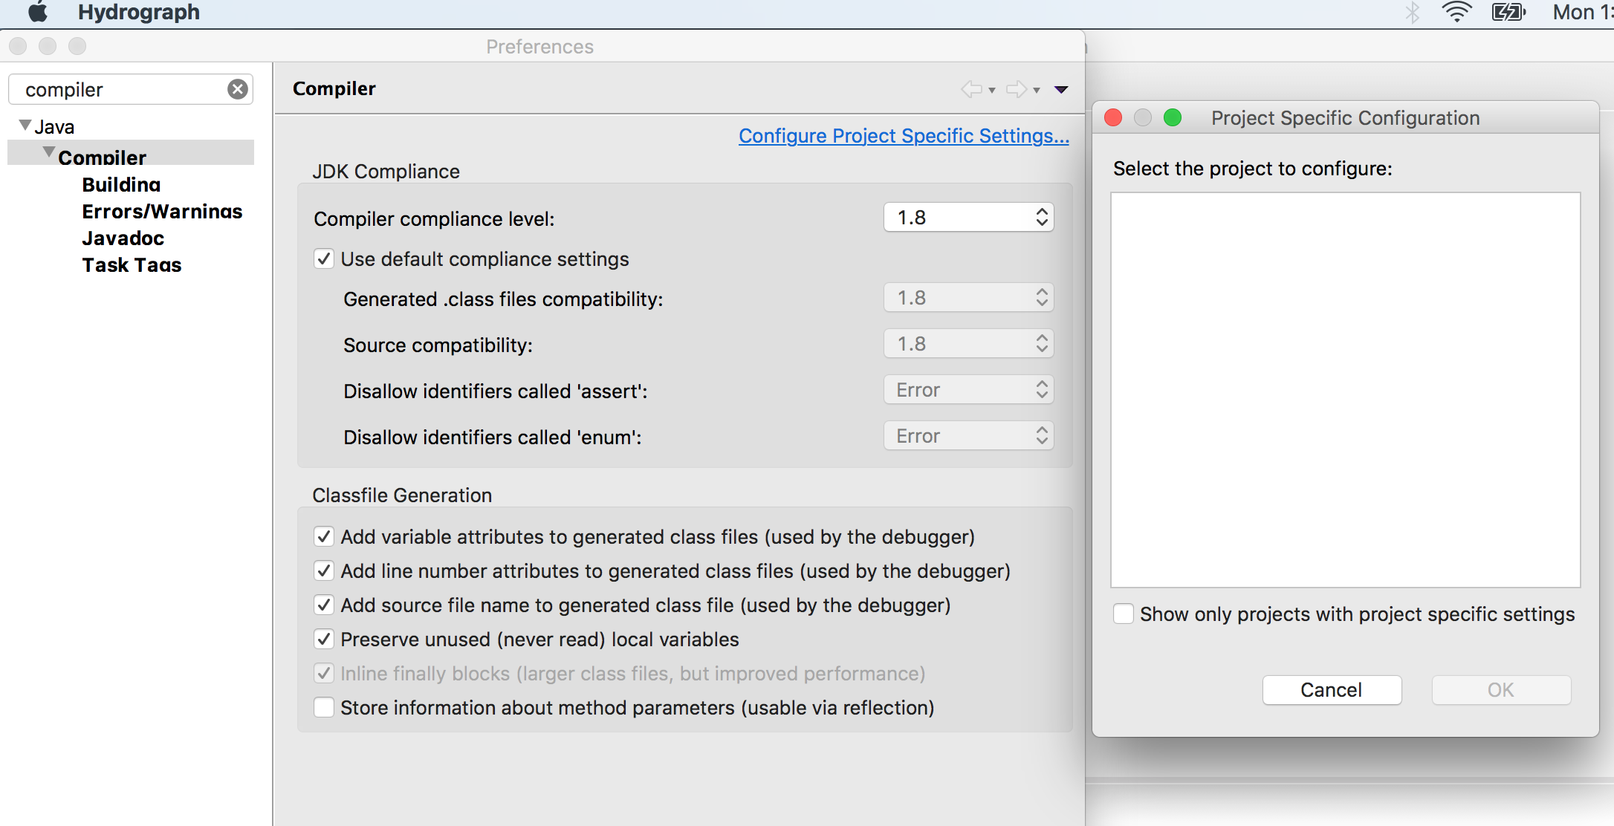The height and width of the screenshot is (826, 1614).
Task: Select Errors/Warnings preference page
Action: (162, 212)
